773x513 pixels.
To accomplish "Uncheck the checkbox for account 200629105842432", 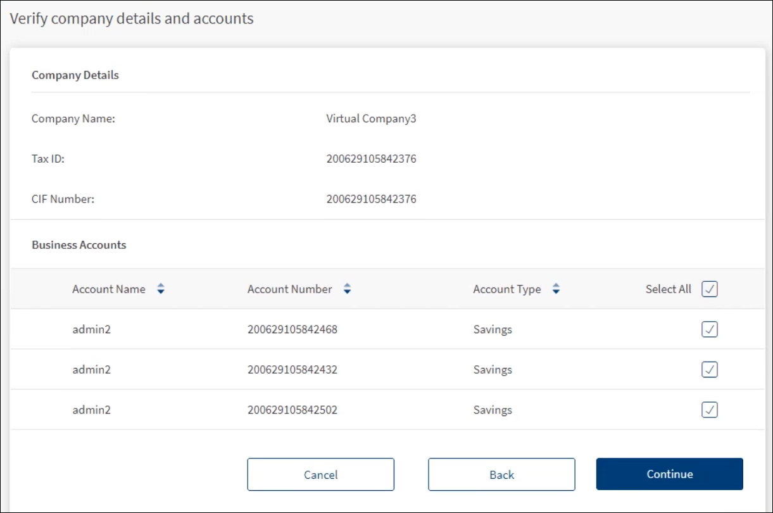I will [710, 370].
